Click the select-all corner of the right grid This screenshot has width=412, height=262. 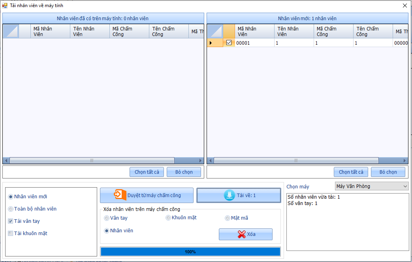pos(215,31)
